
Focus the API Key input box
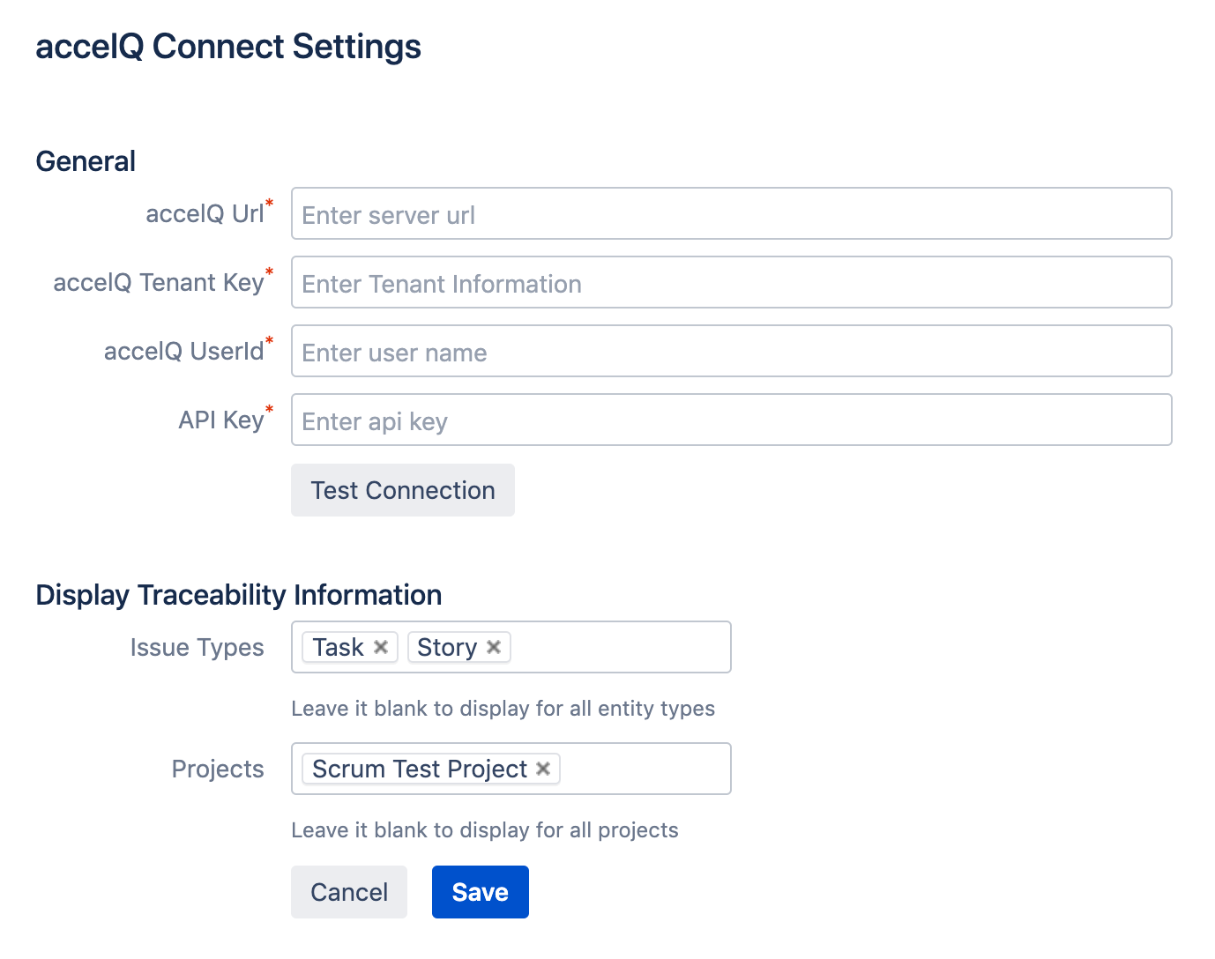[732, 420]
